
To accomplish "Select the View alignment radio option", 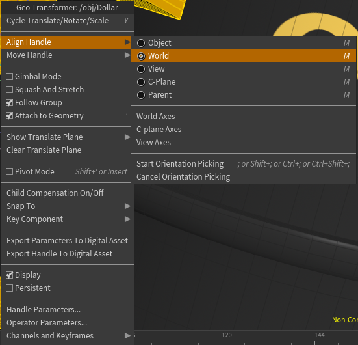I will 141,69.
